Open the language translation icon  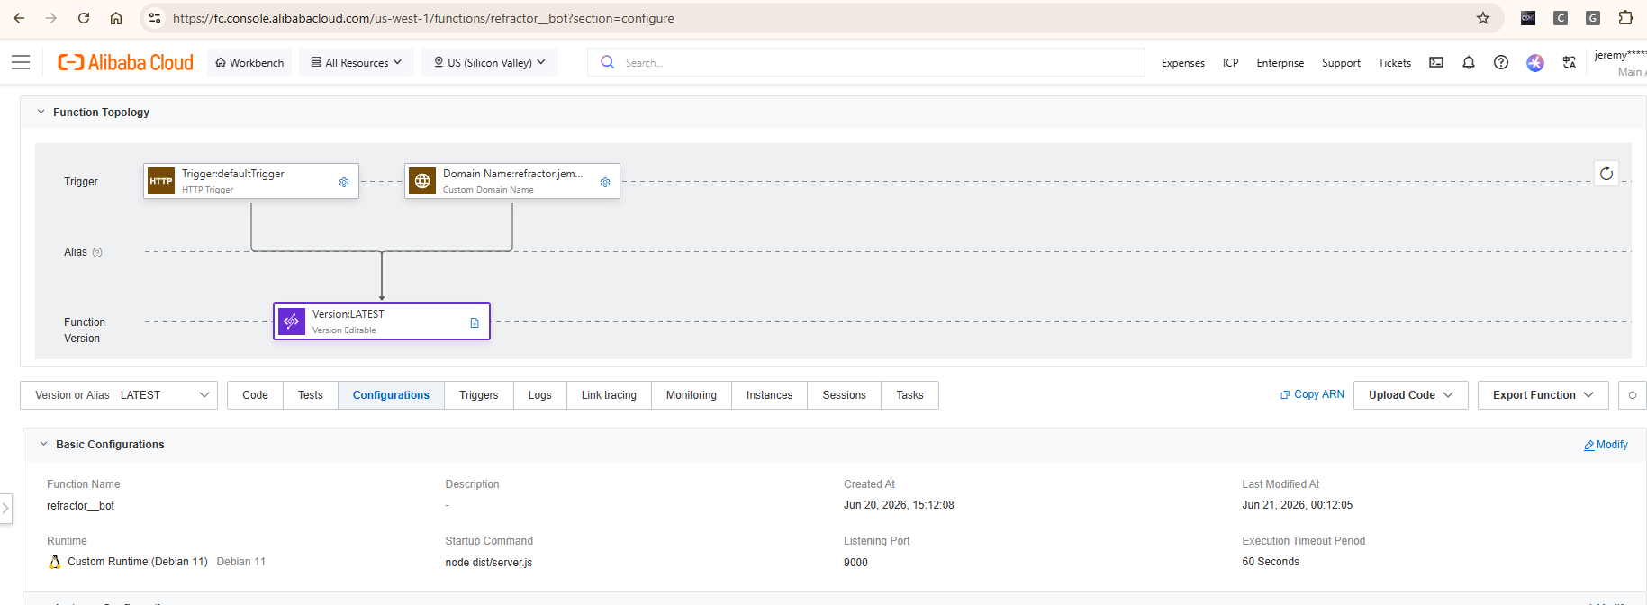pyautogui.click(x=1570, y=62)
